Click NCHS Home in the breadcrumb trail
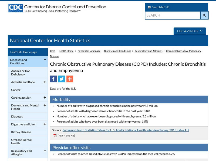This screenshot has height=161, width=216. click(x=67, y=51)
